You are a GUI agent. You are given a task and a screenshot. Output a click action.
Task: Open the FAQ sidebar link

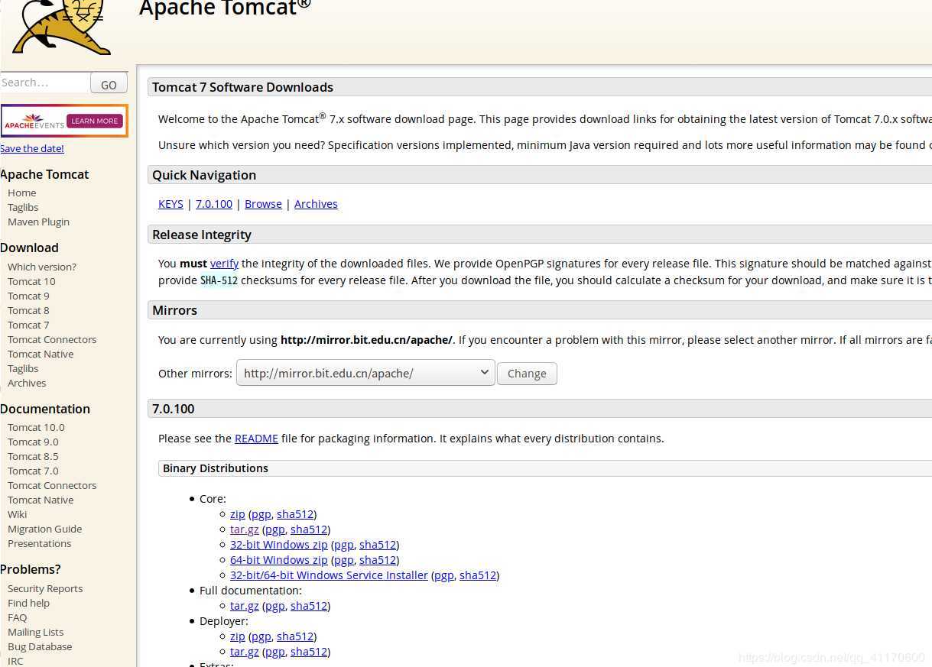17,617
